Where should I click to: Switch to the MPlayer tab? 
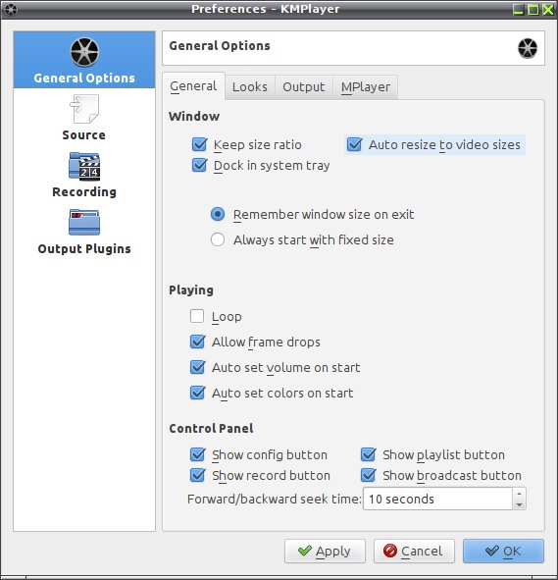(x=366, y=87)
